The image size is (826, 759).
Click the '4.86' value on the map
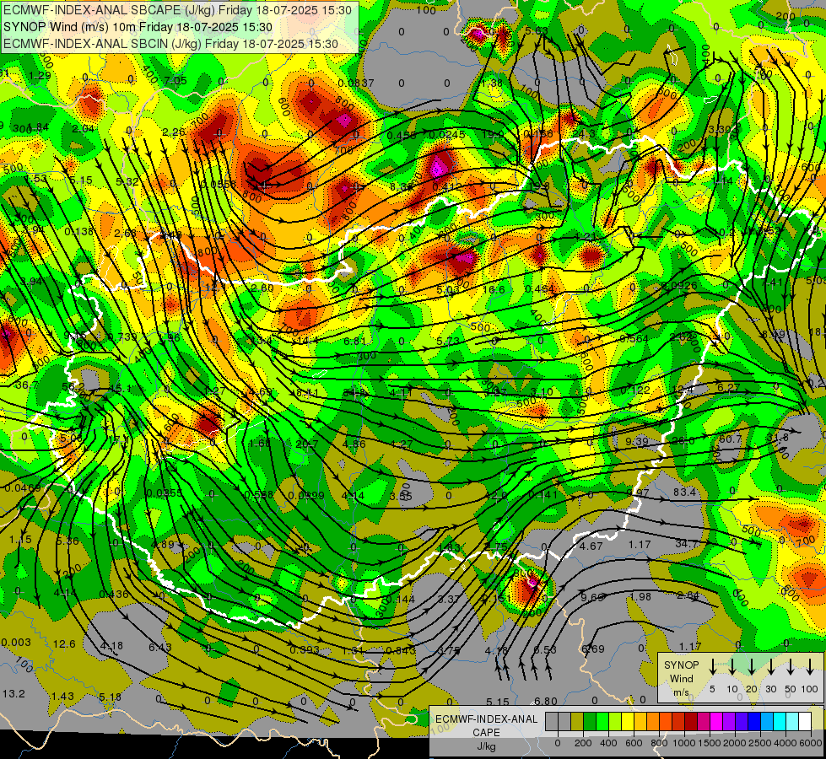[354, 444]
